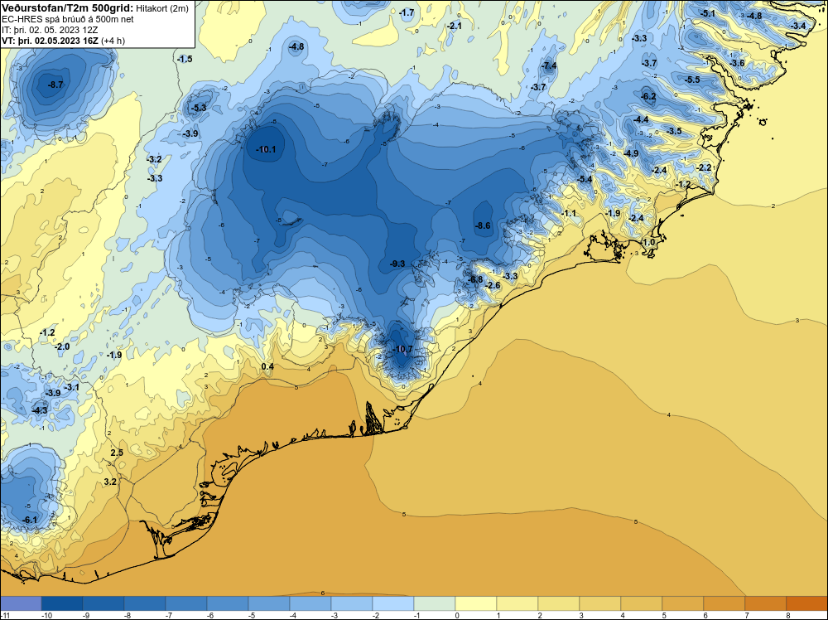The height and width of the screenshot is (620, 828).
Task: Click the -4.3 temperature label
Action: coord(39,410)
